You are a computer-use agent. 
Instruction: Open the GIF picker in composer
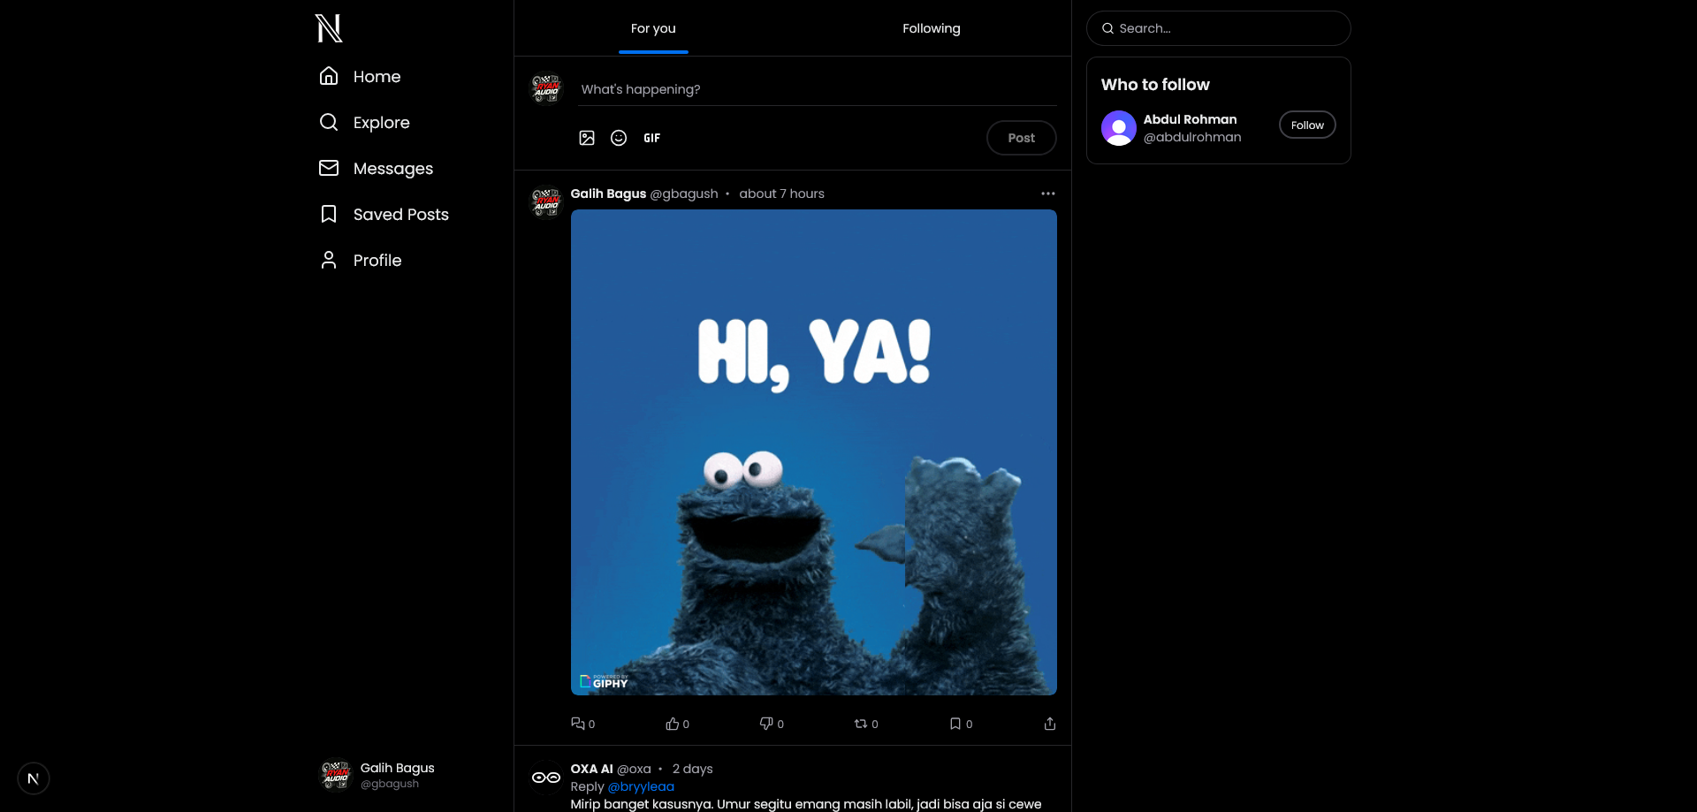[x=652, y=138]
